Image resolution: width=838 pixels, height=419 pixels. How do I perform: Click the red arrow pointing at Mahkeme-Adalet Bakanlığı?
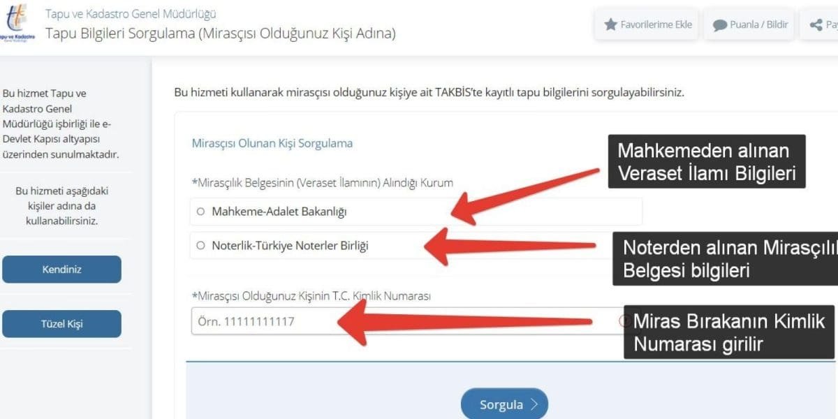click(x=524, y=196)
